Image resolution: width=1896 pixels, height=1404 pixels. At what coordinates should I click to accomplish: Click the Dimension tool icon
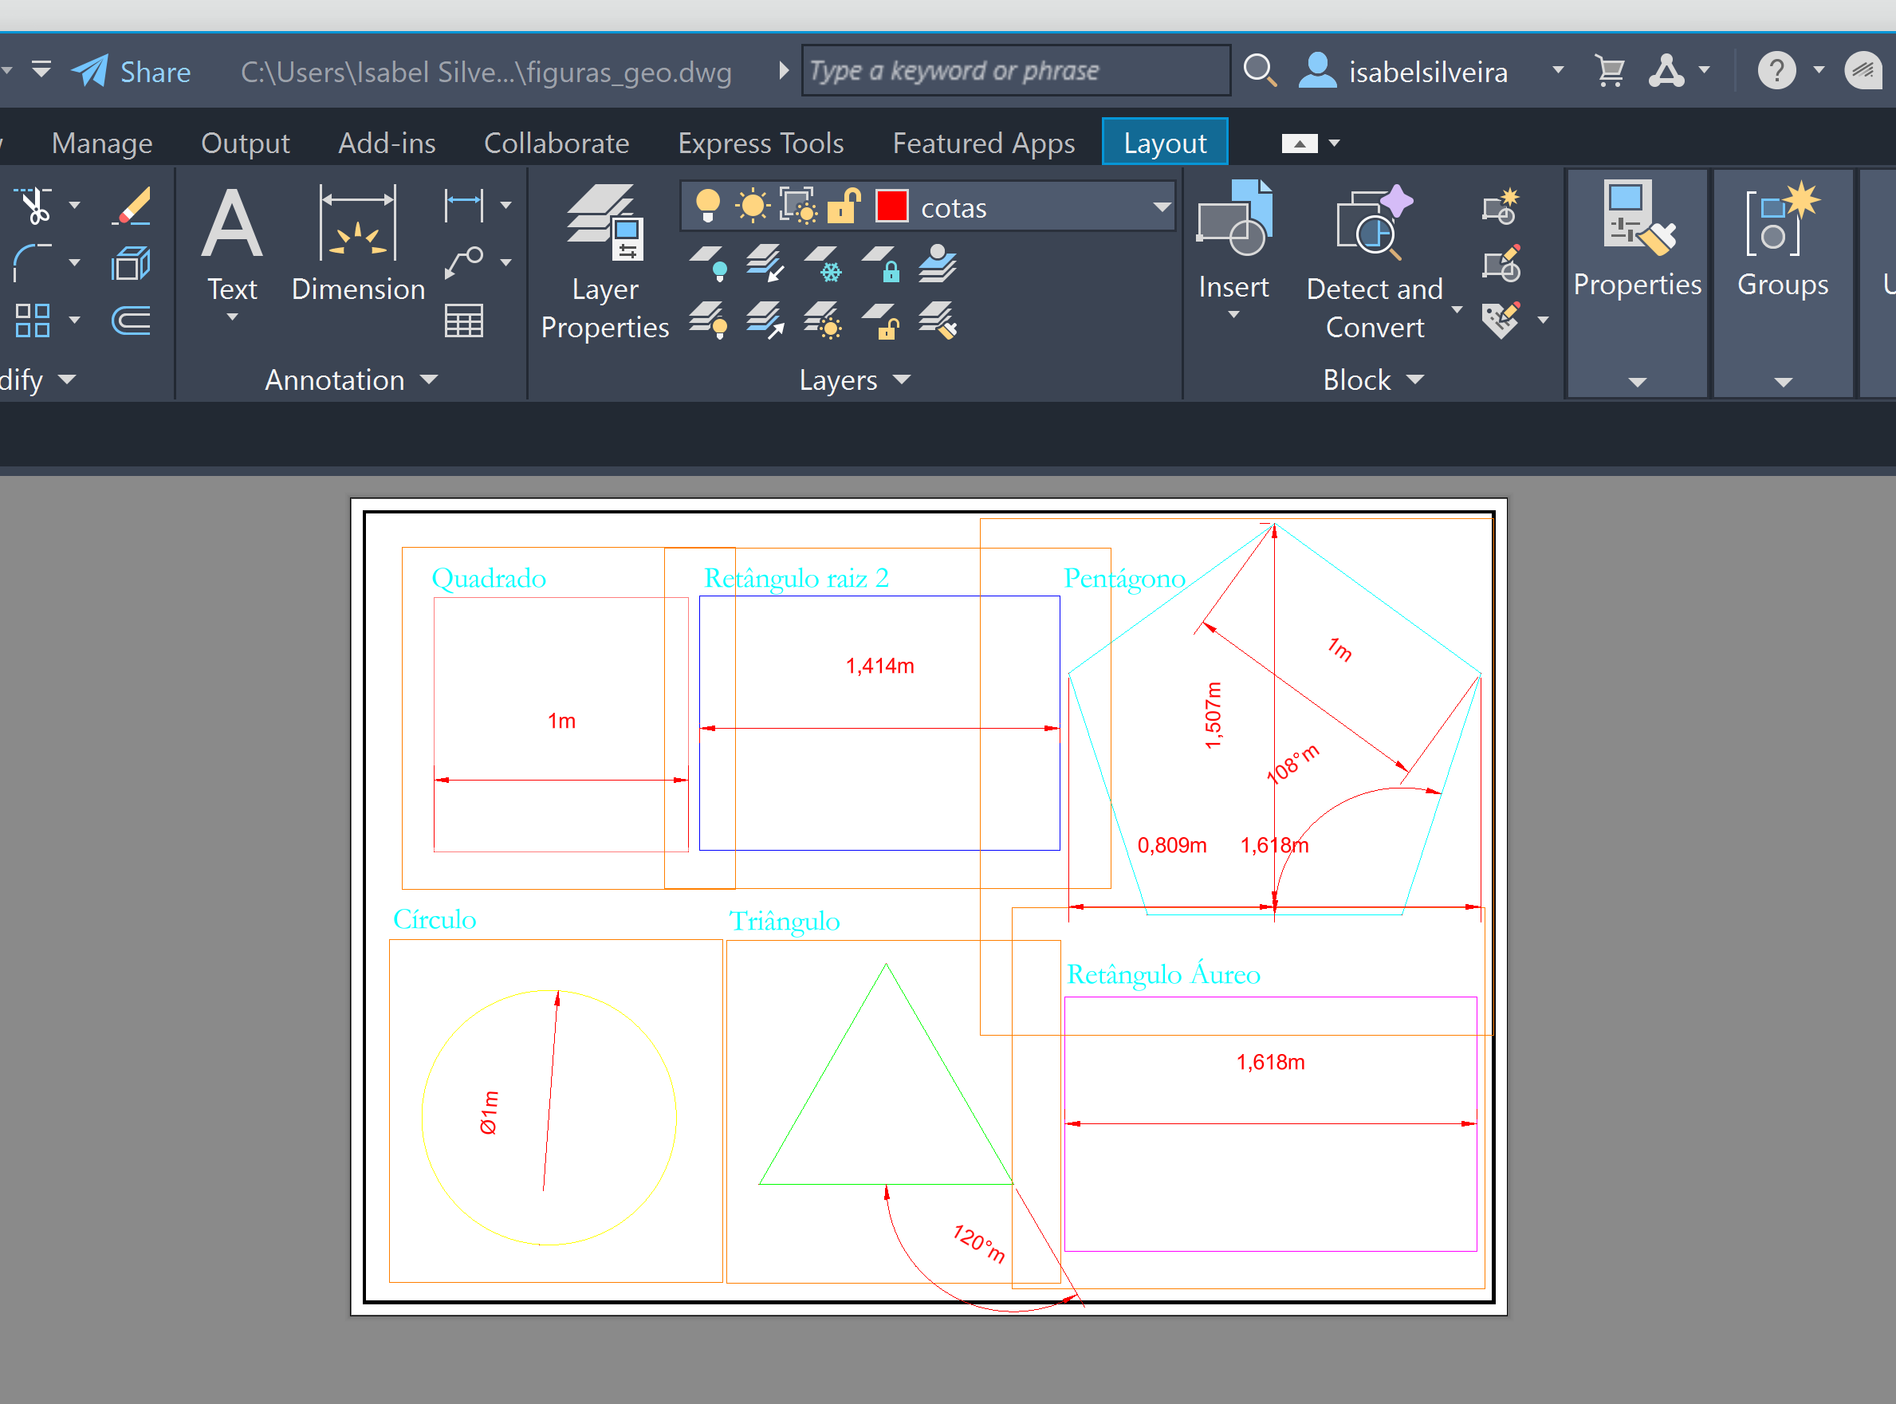358,224
